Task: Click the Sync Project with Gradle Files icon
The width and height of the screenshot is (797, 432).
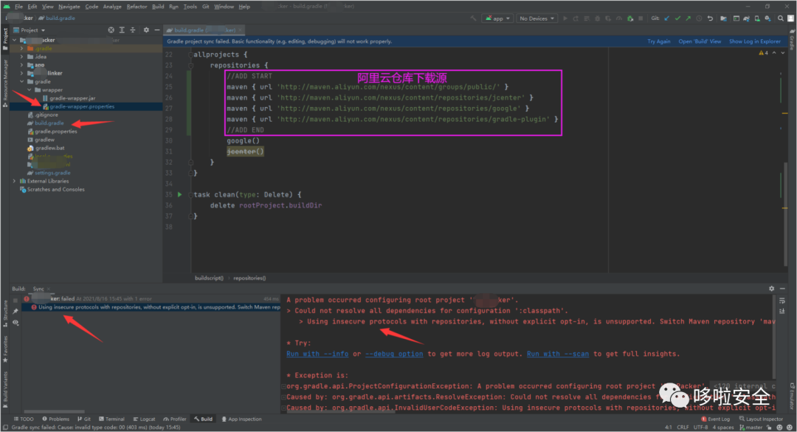Action: point(746,18)
